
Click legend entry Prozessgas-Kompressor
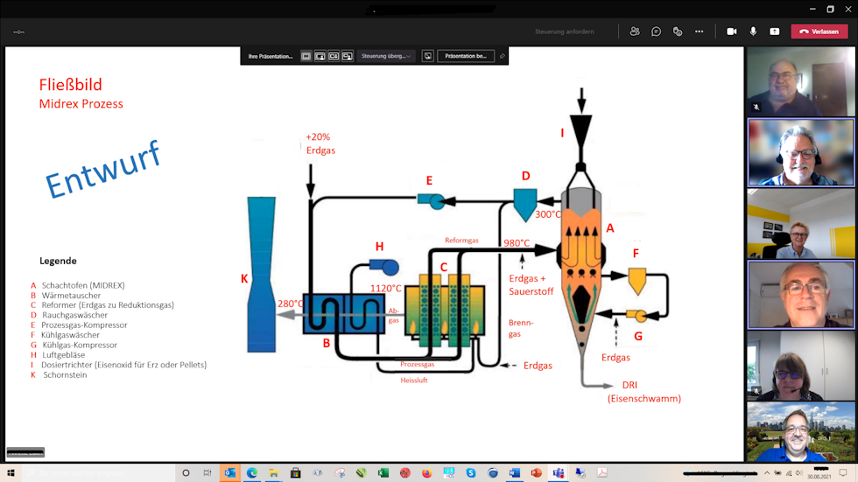(84, 325)
